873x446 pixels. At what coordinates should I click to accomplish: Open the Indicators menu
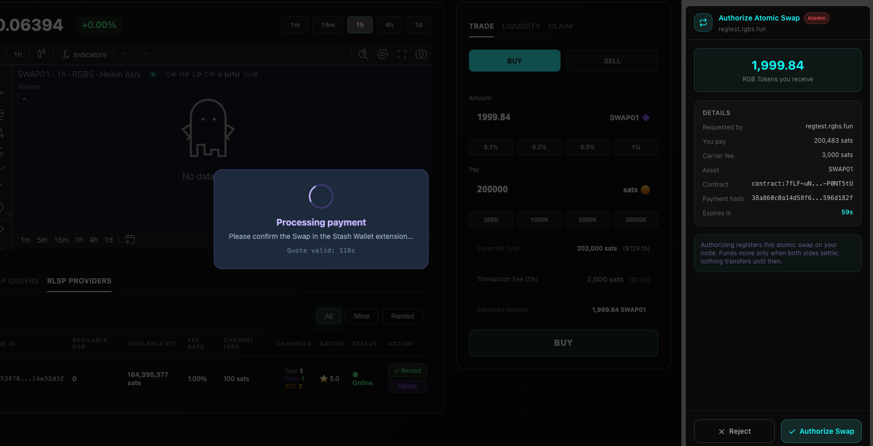click(x=84, y=55)
